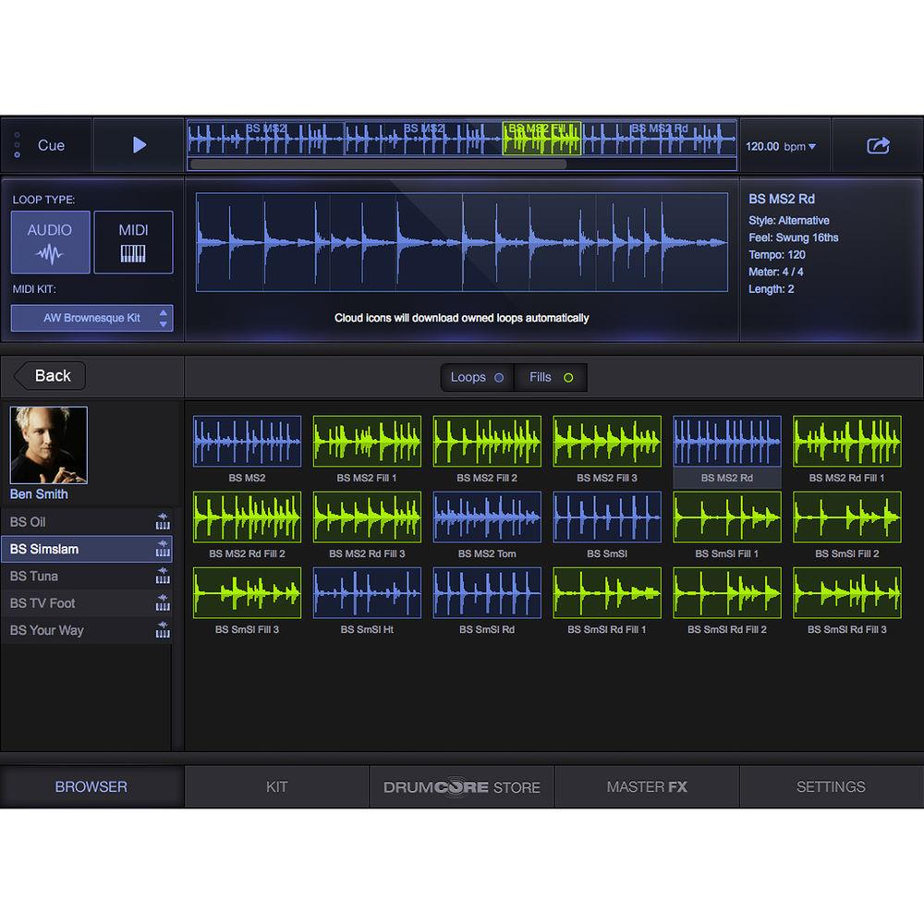924x924 pixels.
Task: Open the DRUMCORE STORE
Action: 461,786
